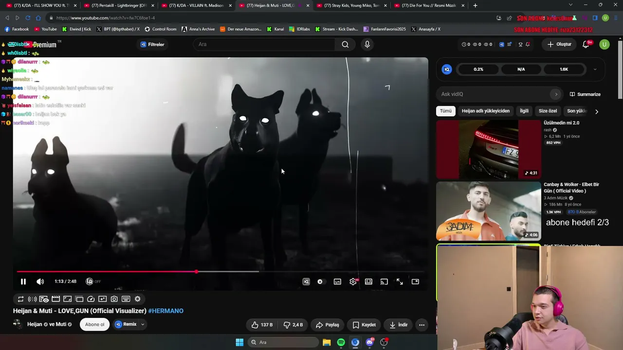The image size is (623, 350).
Task: Click the YouTube search magnifier button
Action: (345, 44)
